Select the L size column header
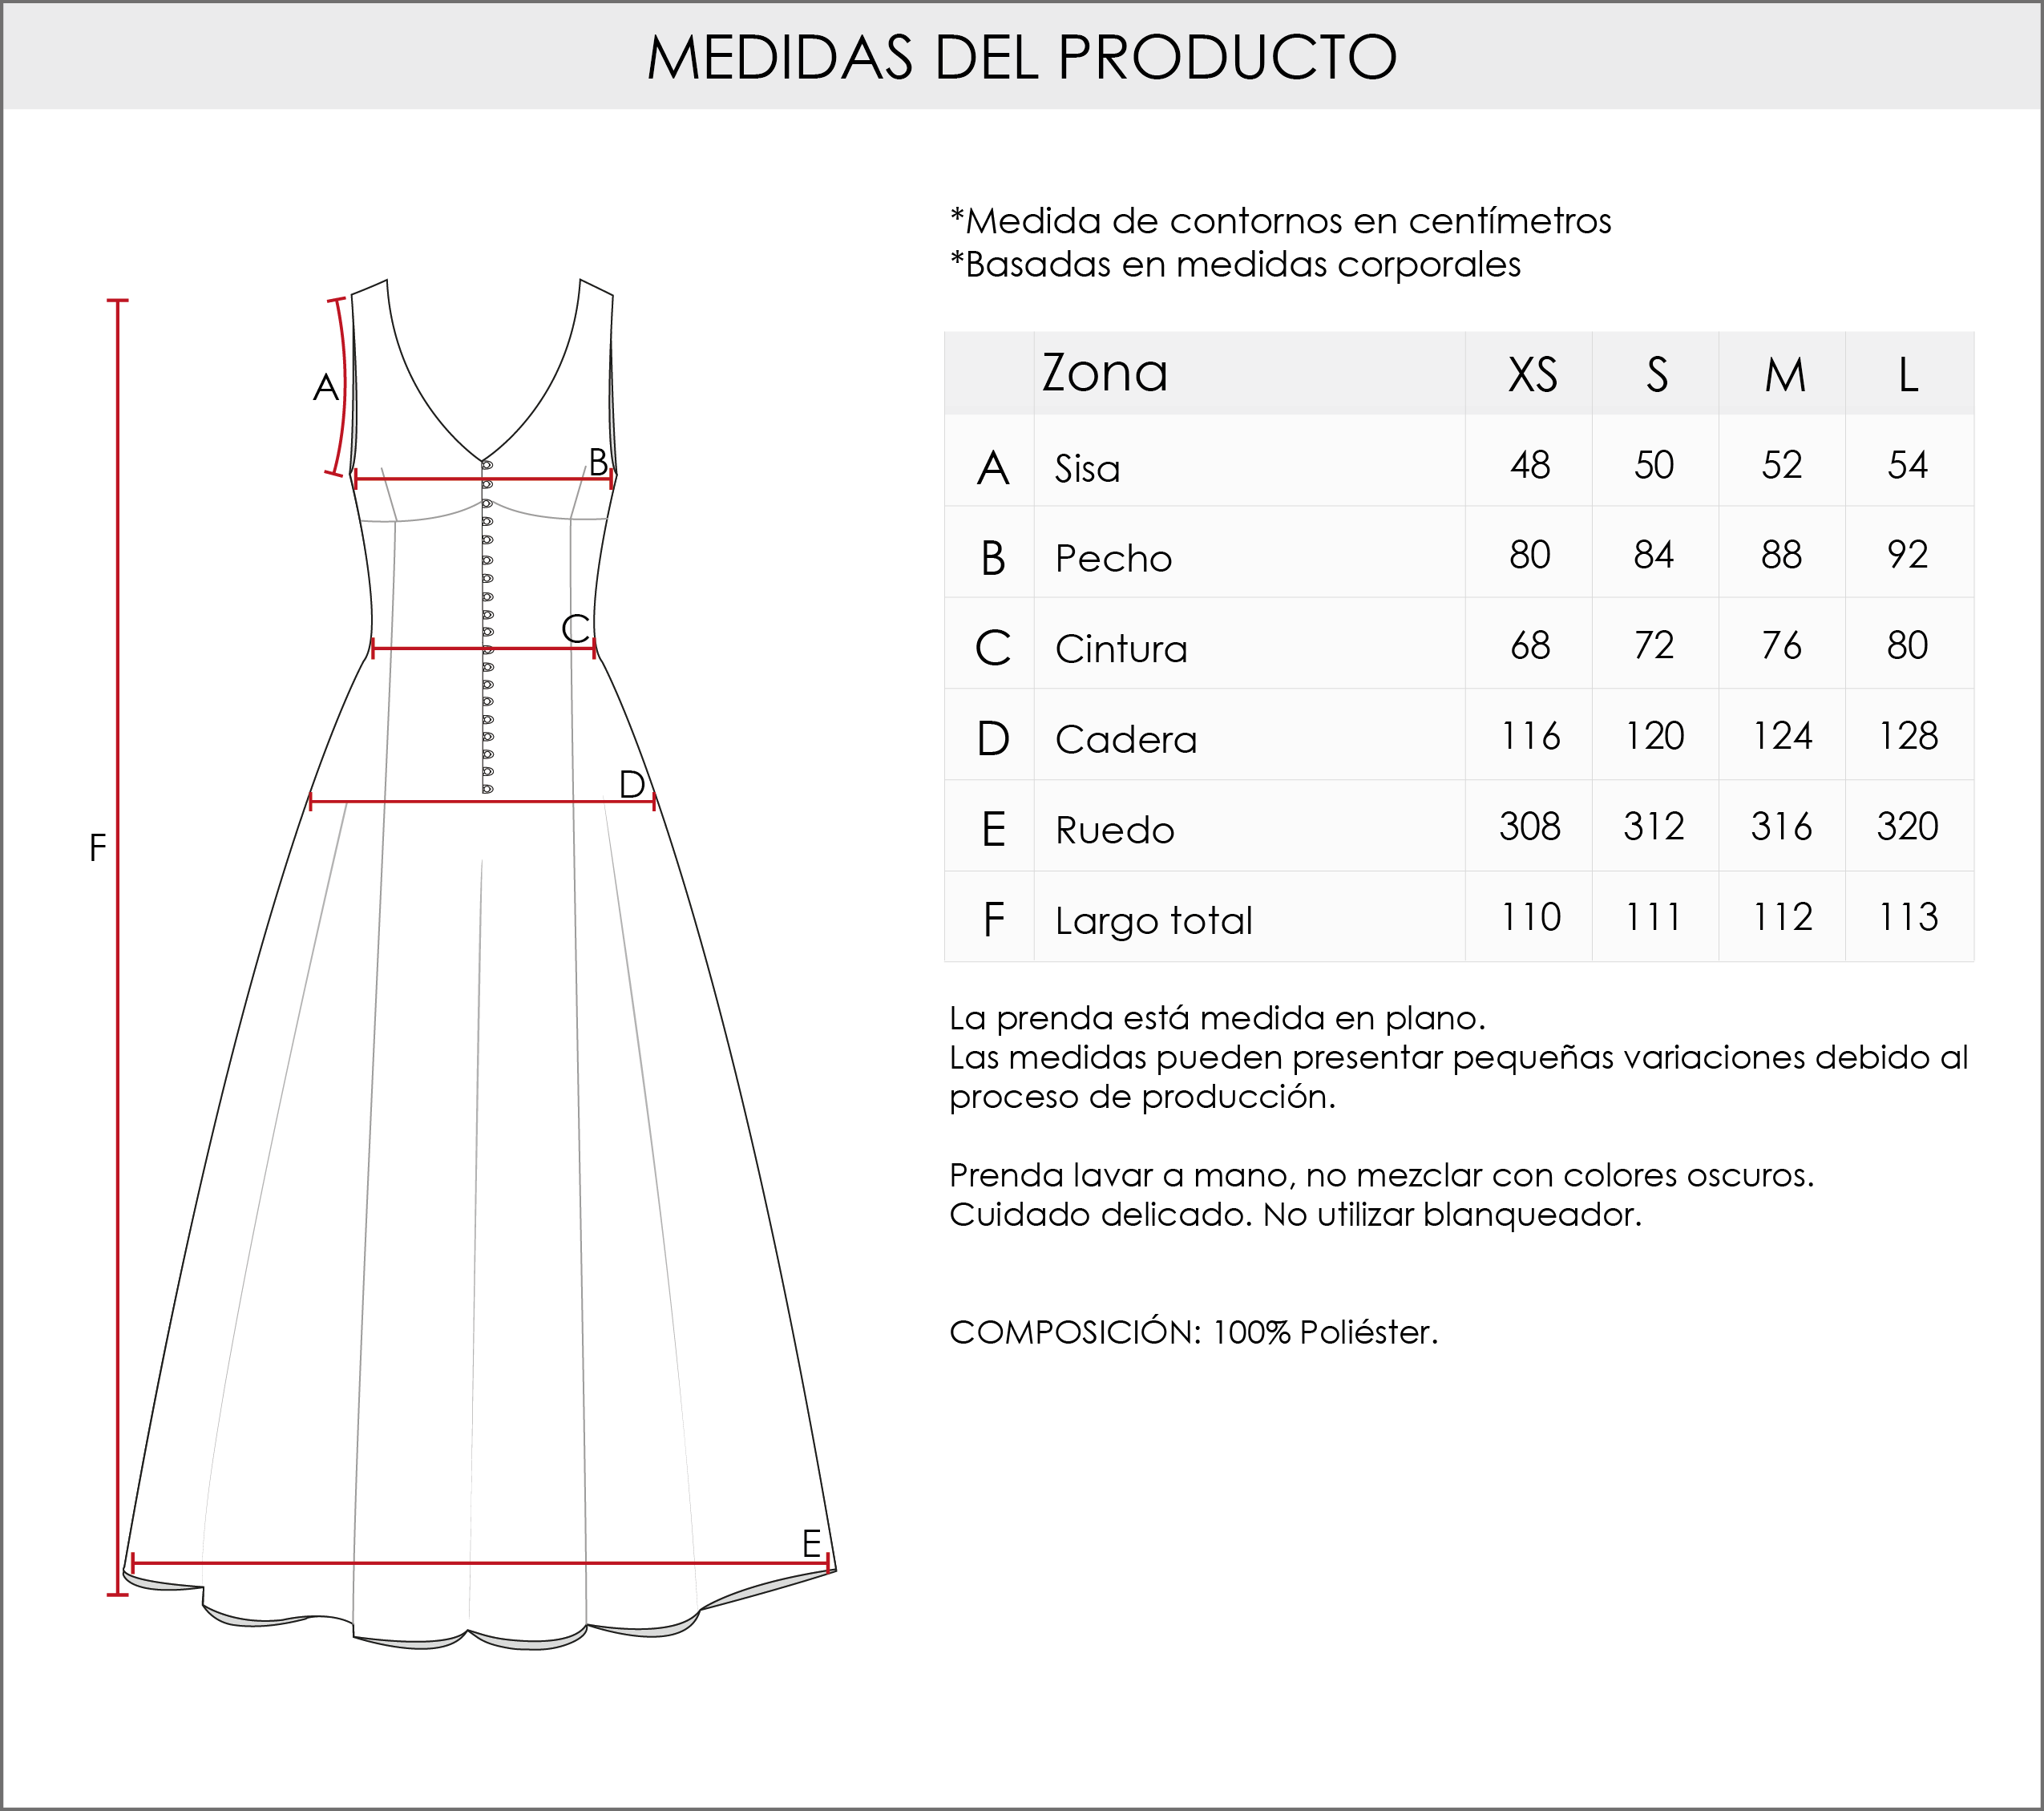Viewport: 2044px width, 1811px height. click(1908, 375)
